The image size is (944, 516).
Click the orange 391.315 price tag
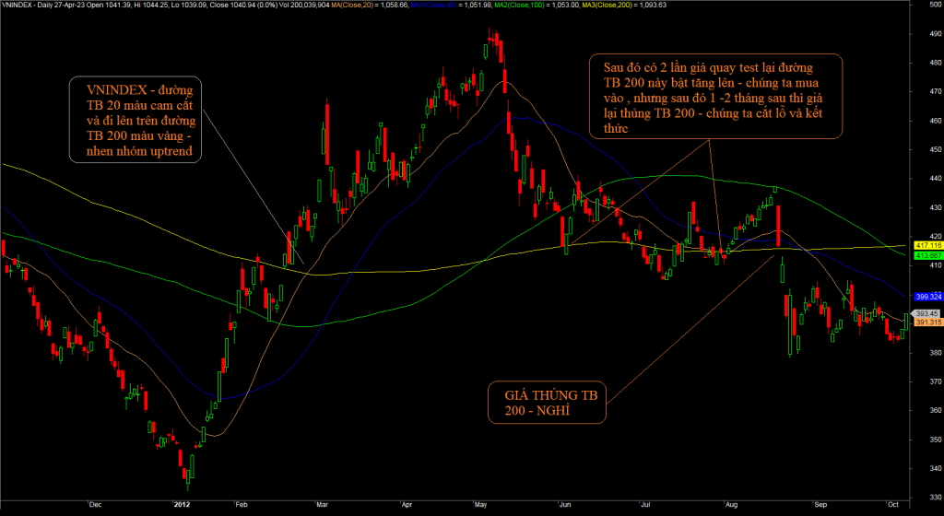coord(928,322)
